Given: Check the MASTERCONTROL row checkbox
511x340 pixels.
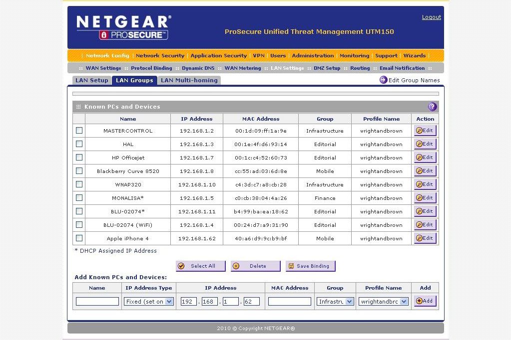Looking at the screenshot, I should (79, 131).
